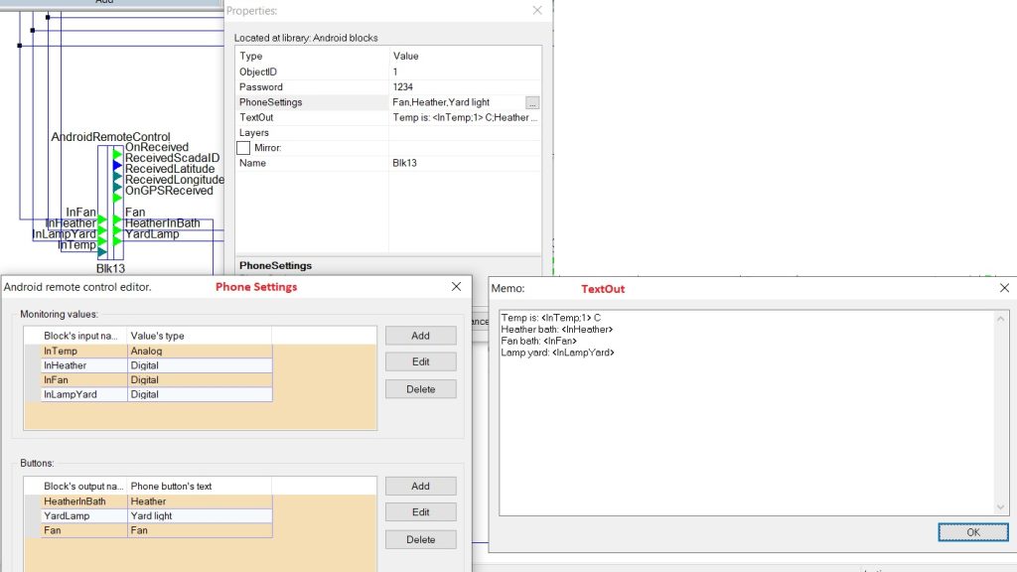The image size is (1017, 572).
Task: Edit the selected monitoring value
Action: [420, 361]
